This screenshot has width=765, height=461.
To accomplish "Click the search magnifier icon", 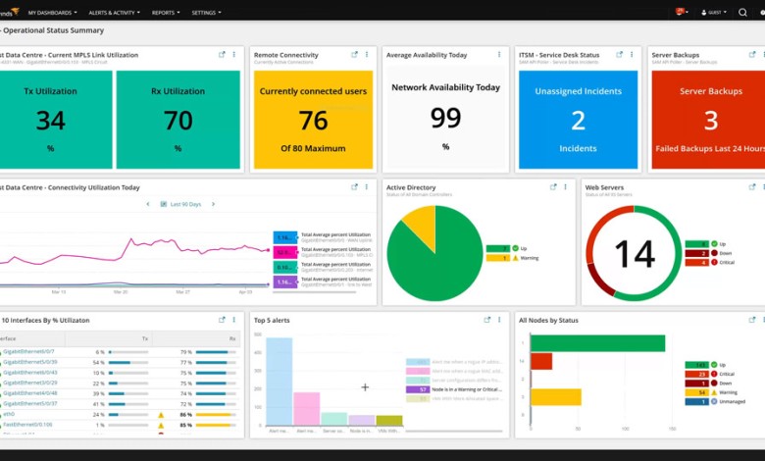I will point(742,12).
